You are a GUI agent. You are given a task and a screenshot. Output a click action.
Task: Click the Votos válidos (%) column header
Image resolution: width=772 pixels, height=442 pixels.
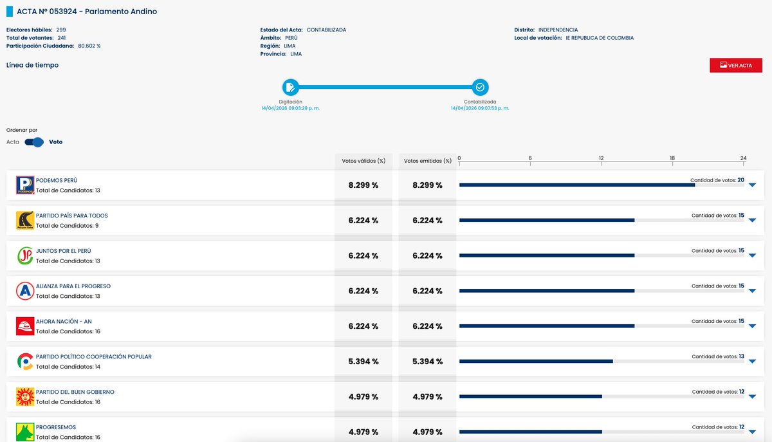click(363, 161)
